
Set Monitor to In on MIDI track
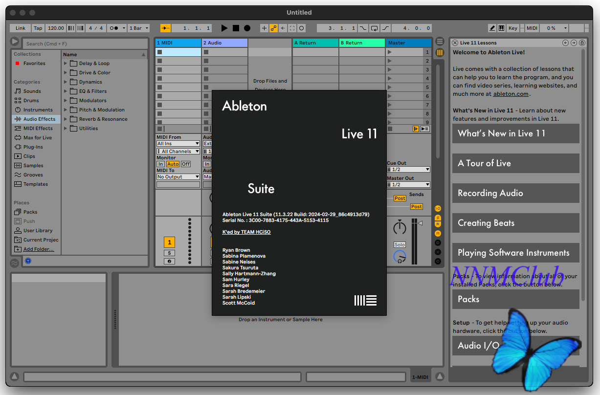161,164
